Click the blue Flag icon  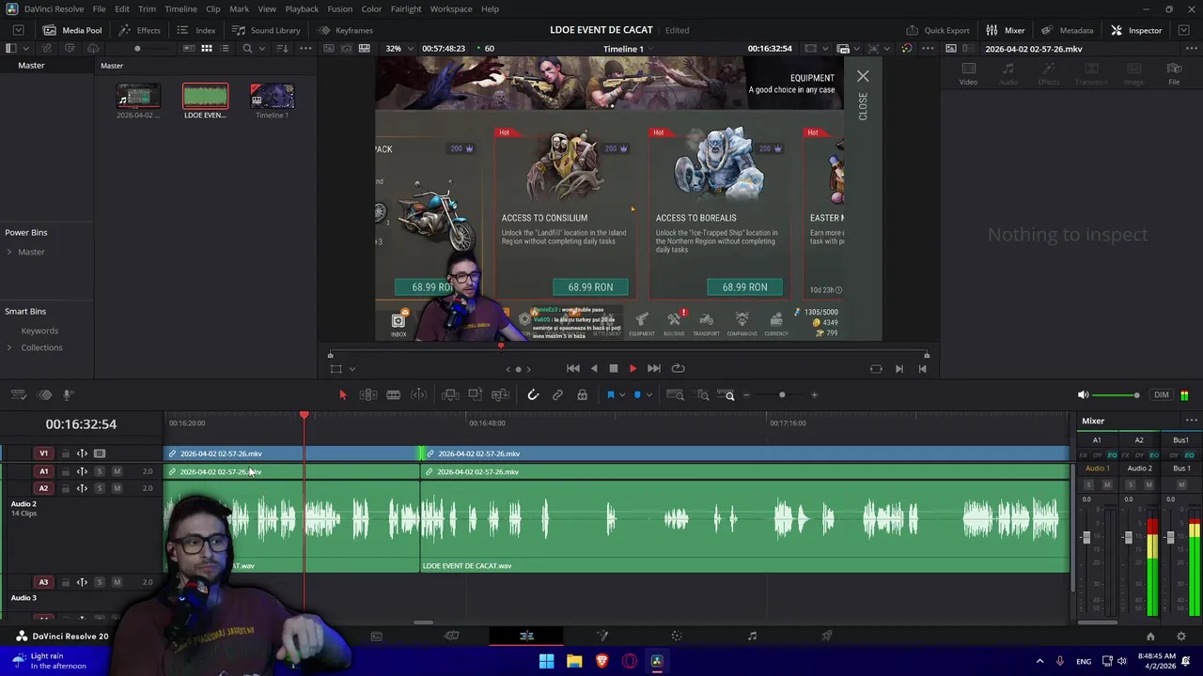tap(610, 395)
